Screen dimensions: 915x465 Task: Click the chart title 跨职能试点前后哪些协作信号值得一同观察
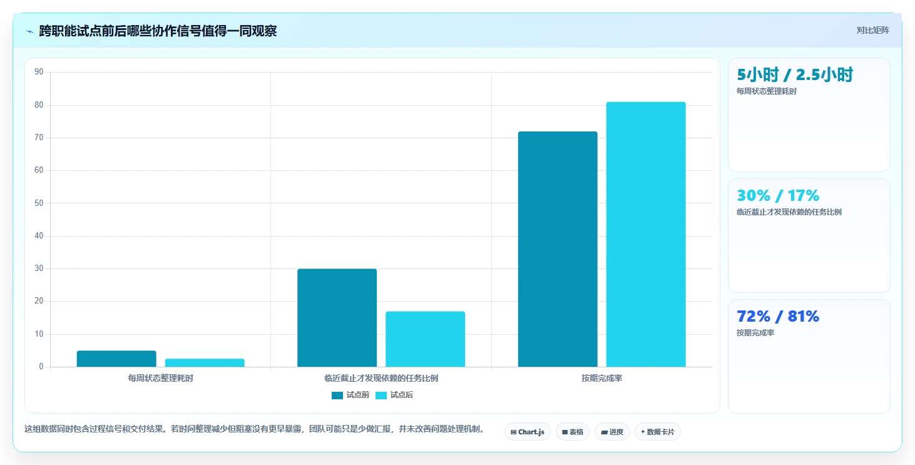[158, 31]
